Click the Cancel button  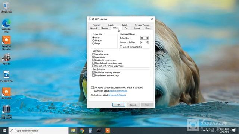click(x=133, y=105)
